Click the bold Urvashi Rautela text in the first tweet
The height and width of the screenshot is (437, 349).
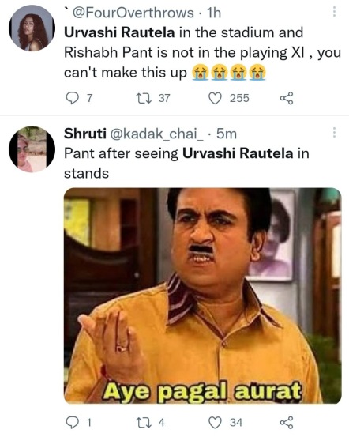click(119, 32)
